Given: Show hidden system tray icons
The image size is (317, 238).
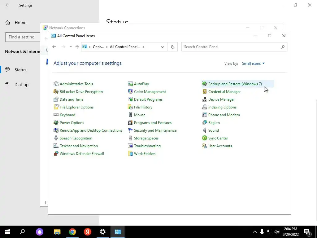Looking at the screenshot, I should pos(255,232).
